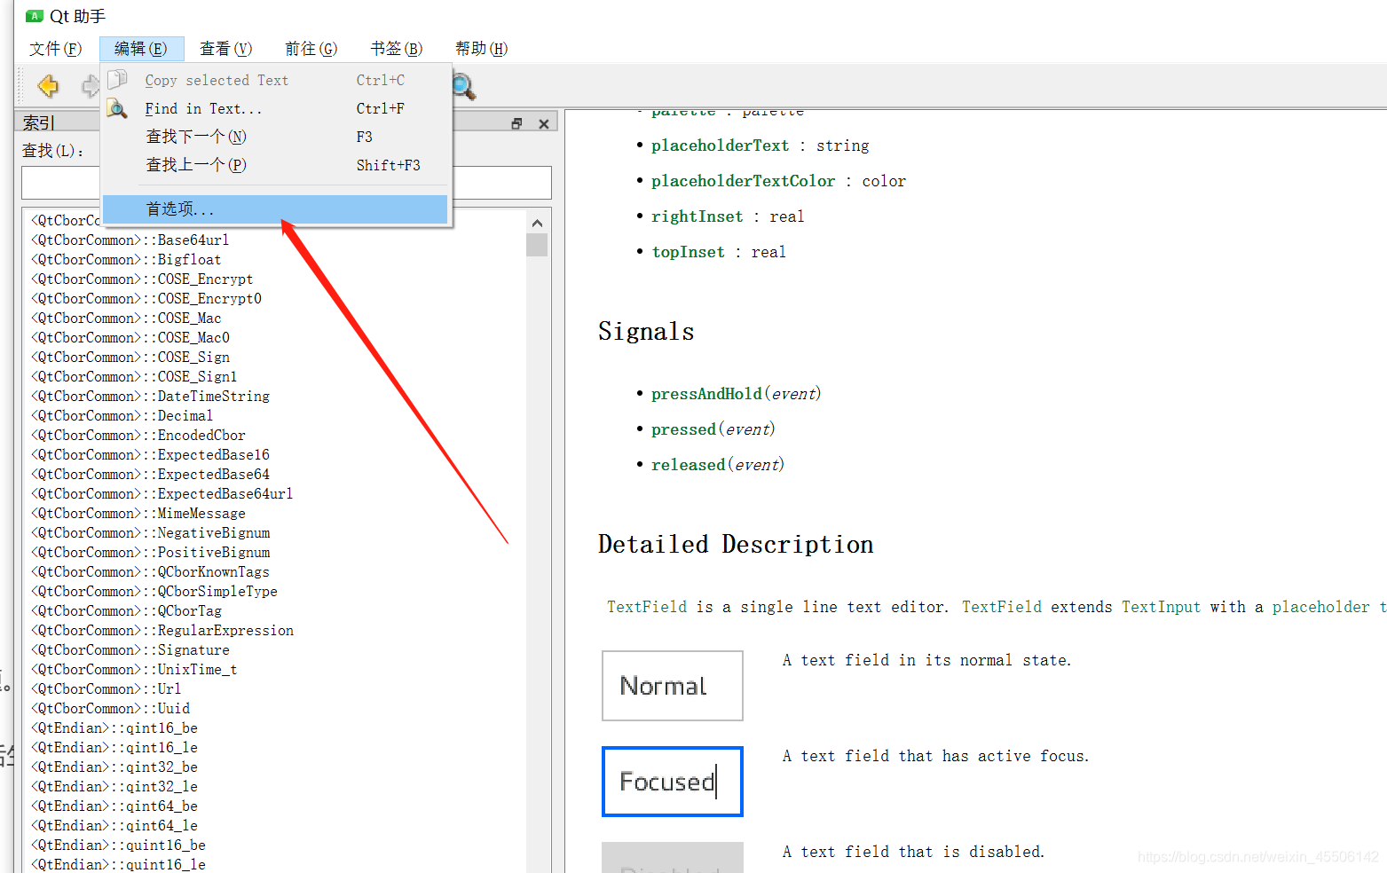Click the yellow Back arrow icon
Viewport: 1387px width, 873px height.
[x=48, y=85]
